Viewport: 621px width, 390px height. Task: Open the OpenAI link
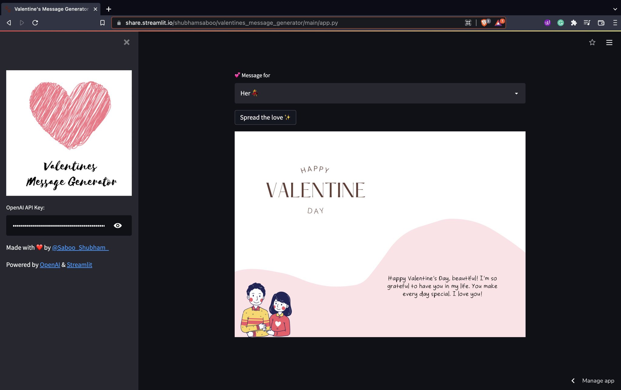coord(50,265)
